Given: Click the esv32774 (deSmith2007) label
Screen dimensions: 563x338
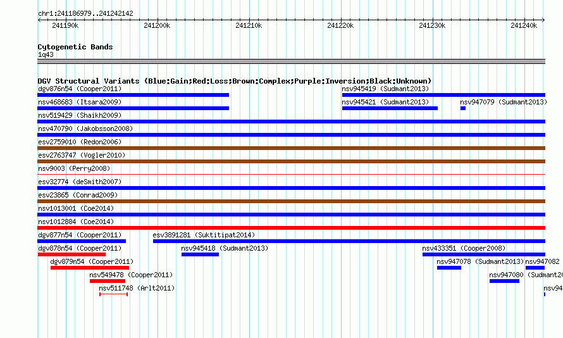Looking at the screenshot, I should pyautogui.click(x=80, y=182).
